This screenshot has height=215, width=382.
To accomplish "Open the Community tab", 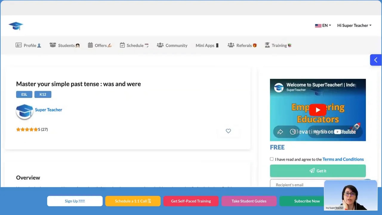I will pyautogui.click(x=172, y=45).
